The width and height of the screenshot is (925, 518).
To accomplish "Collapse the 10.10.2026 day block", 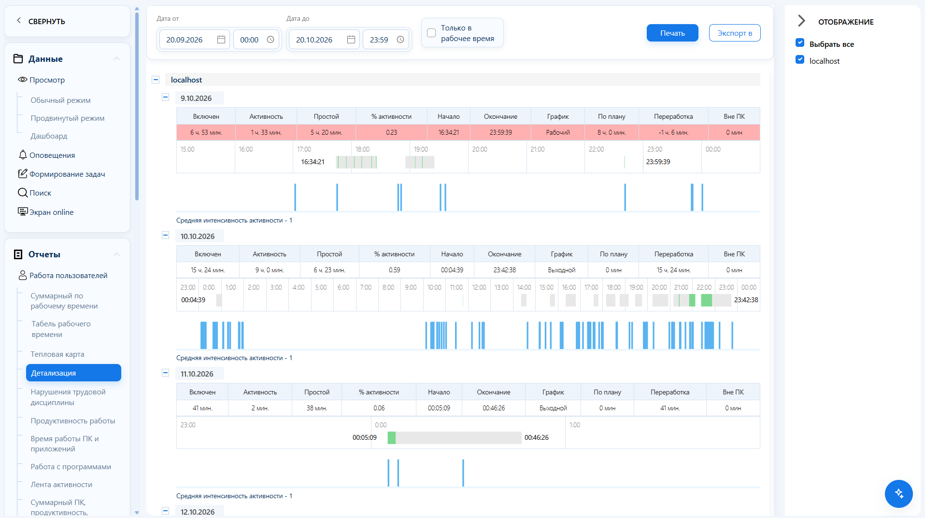I will click(165, 236).
